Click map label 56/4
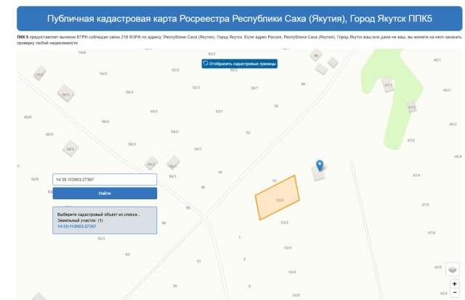 [105, 121]
